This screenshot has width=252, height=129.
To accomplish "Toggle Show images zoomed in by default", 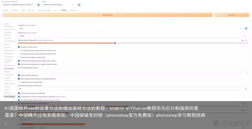I will click(19, 79).
